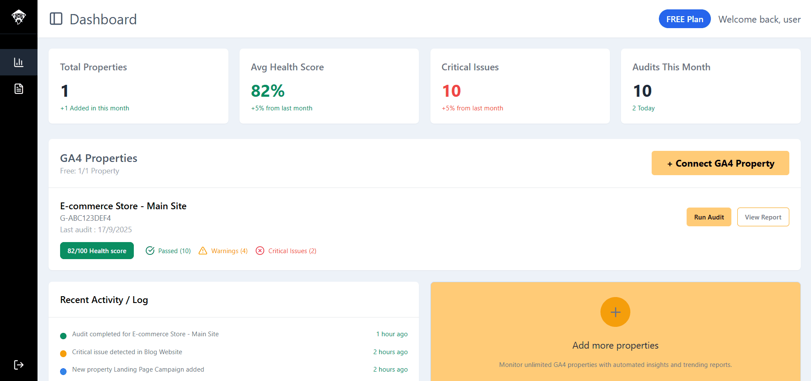Click the E-commerce Store - Main Site title
This screenshot has width=811, height=381.
[123, 206]
